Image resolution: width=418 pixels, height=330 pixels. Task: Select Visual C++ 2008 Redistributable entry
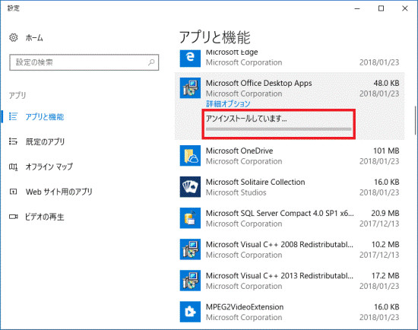pos(290,249)
